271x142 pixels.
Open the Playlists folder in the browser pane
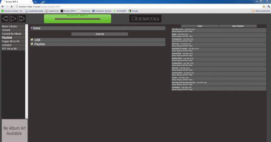coord(97,44)
